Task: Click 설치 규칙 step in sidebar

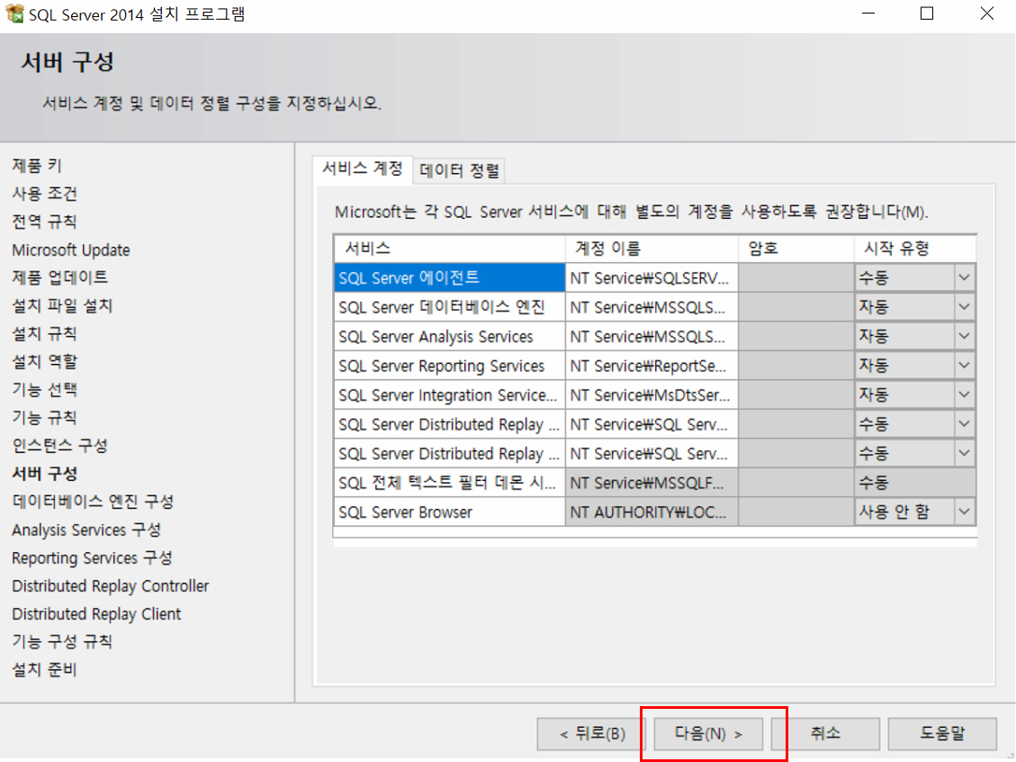Action: coord(44,333)
